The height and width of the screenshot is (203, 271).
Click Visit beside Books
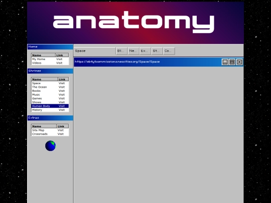(x=62, y=91)
